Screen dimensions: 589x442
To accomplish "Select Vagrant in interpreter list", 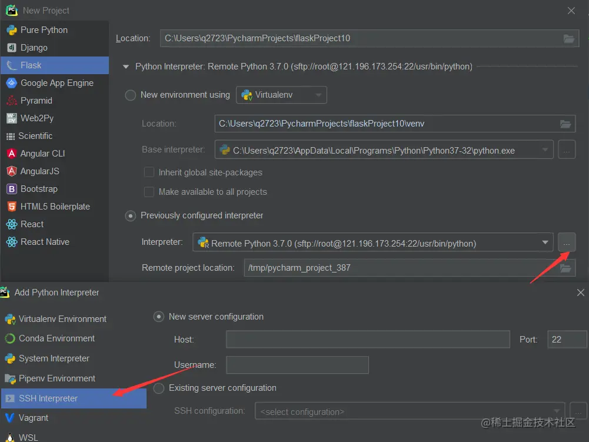I will 74,418.
